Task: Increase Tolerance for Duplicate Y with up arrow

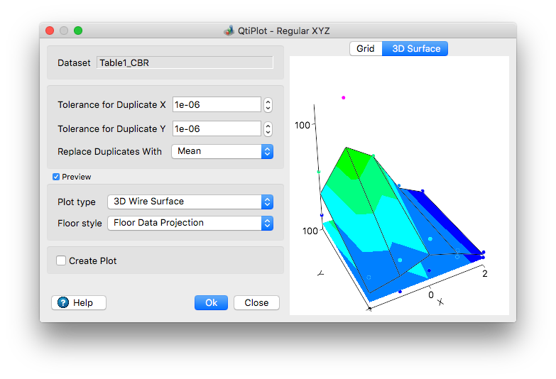Action: 268,126
